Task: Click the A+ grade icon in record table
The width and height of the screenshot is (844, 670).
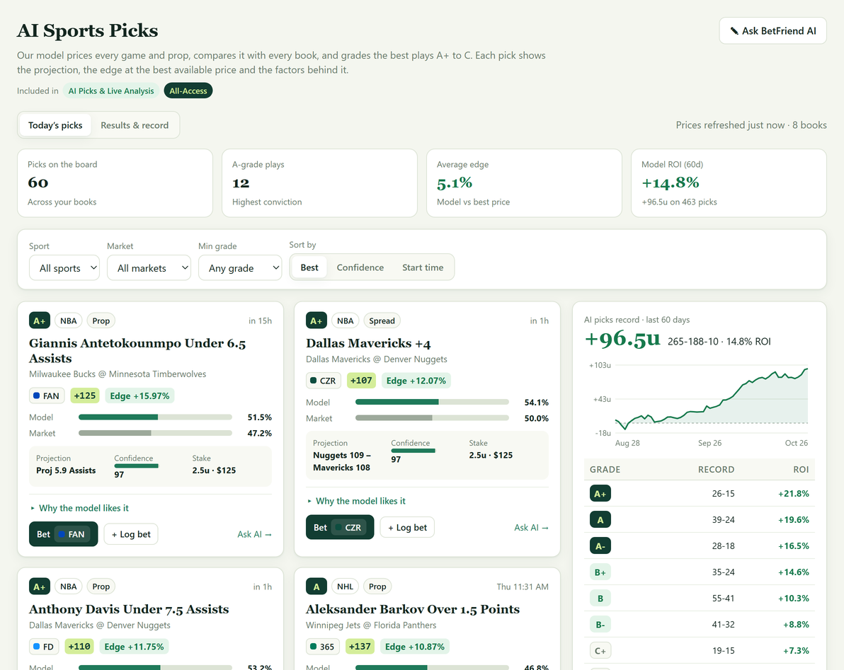Action: pos(600,494)
